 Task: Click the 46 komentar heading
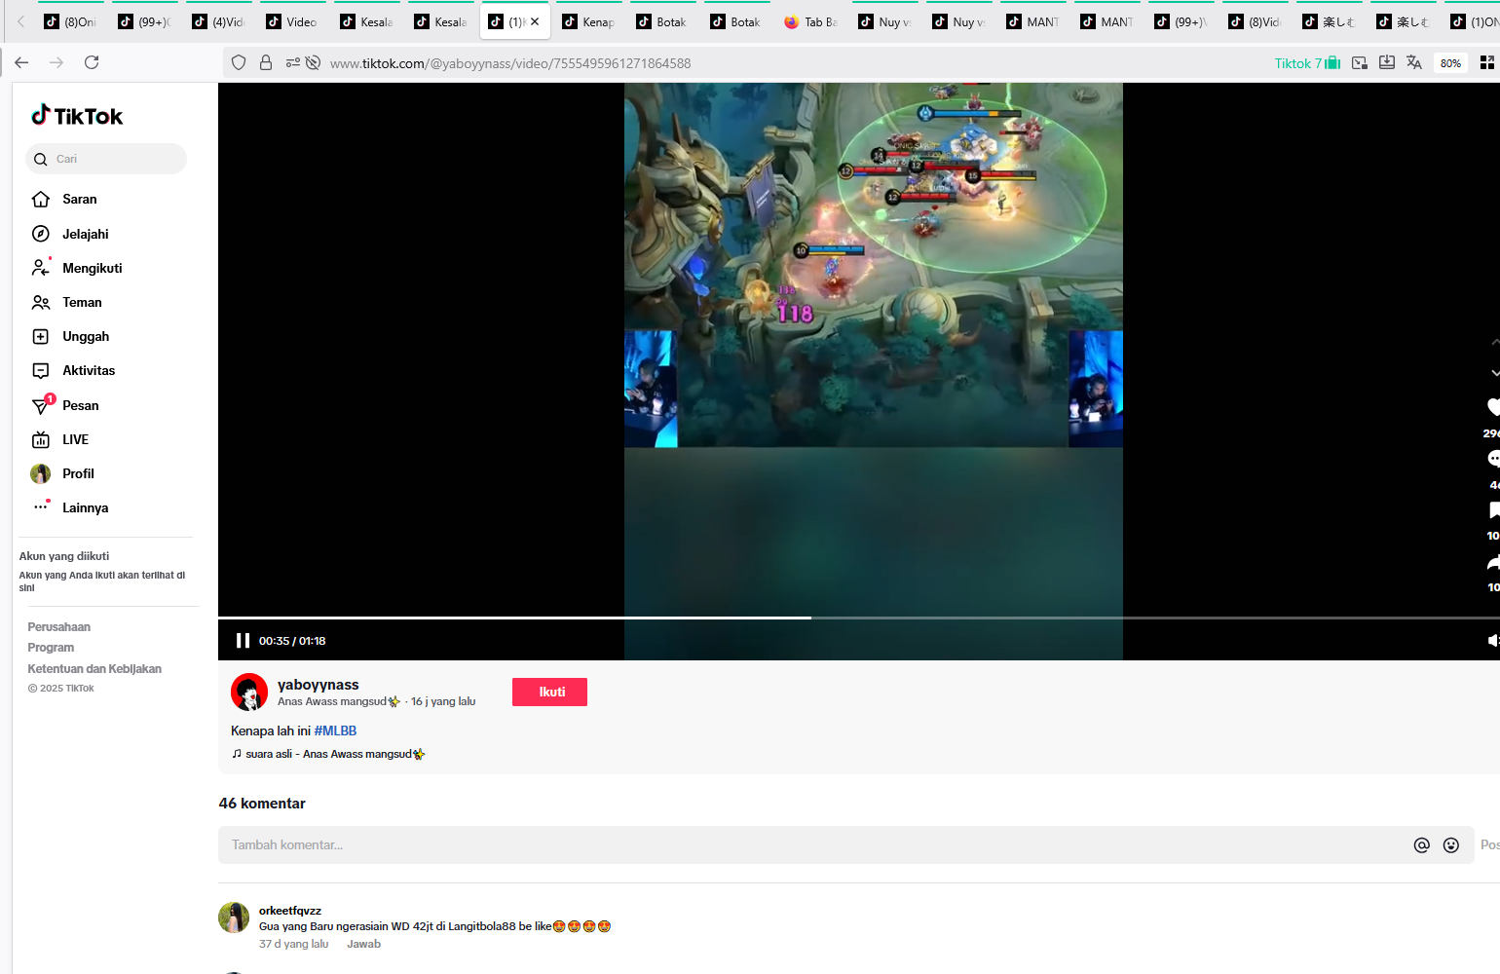click(262, 804)
